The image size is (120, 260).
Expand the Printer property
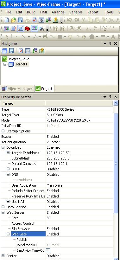[x=3, y=256]
